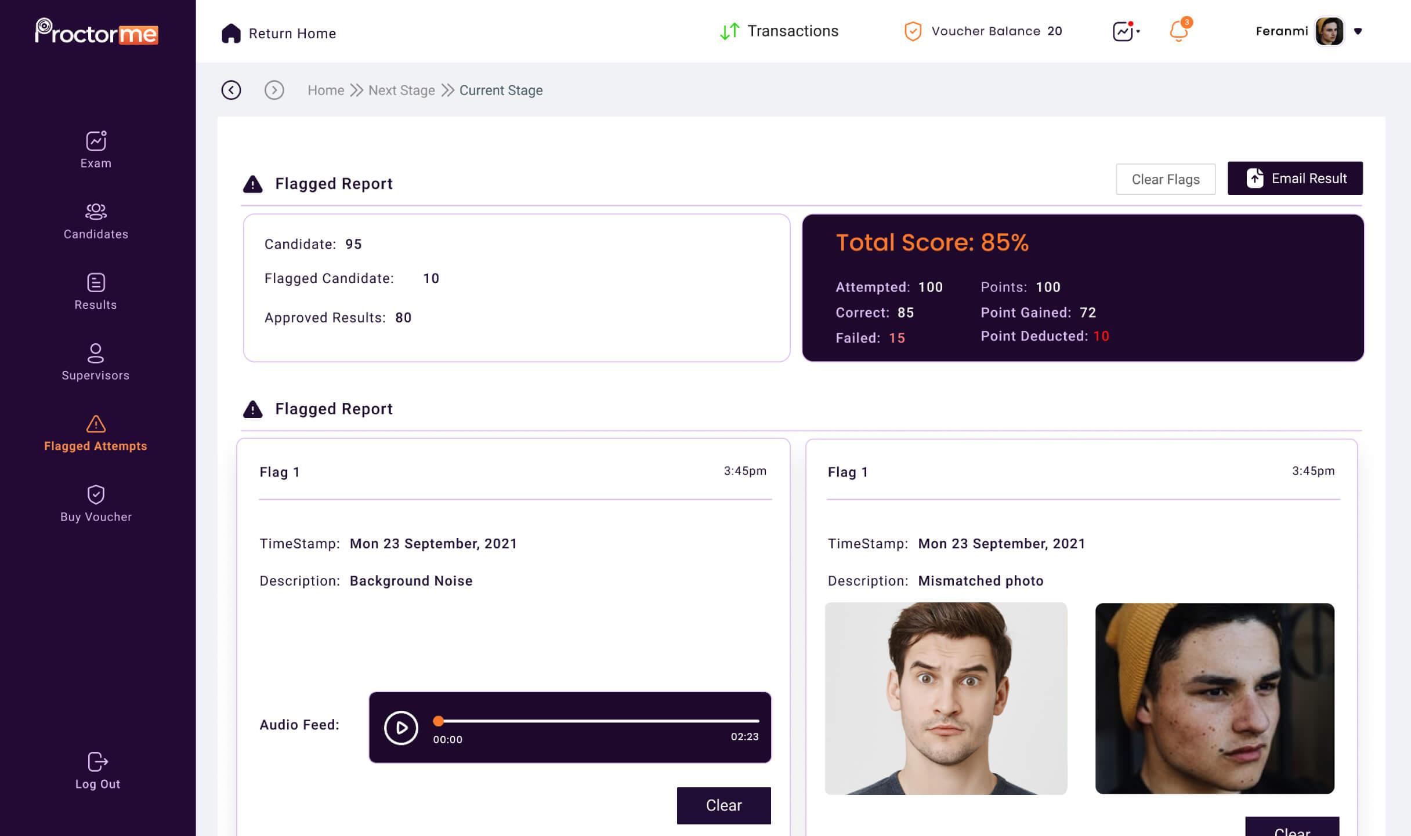Click Current Stage in the breadcrumb
This screenshot has width=1411, height=836.
pos(501,90)
